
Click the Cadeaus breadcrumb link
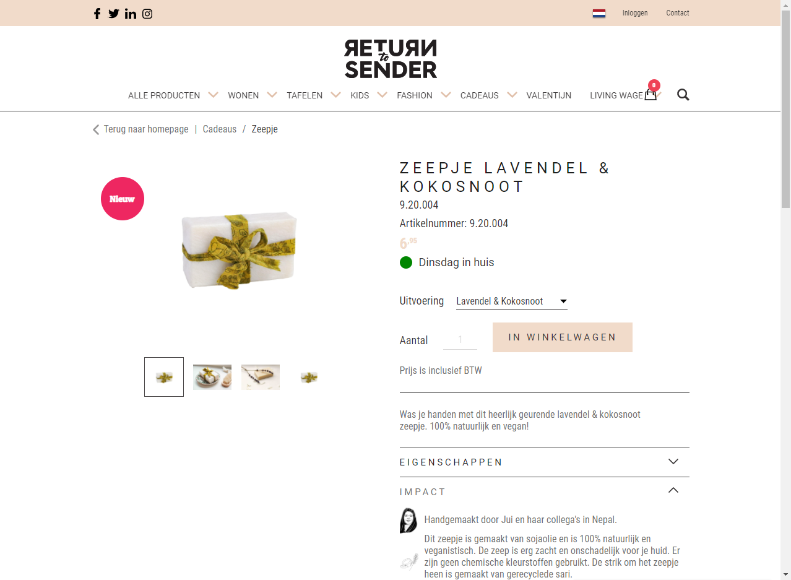pos(220,129)
